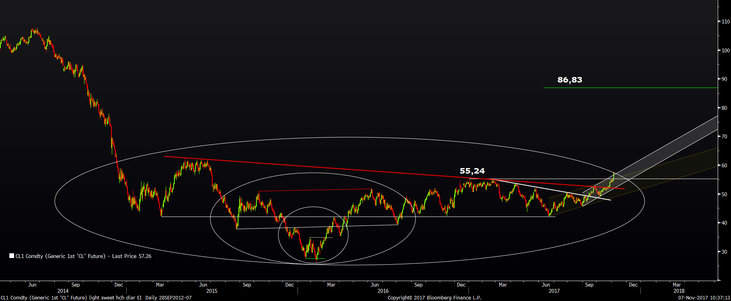Click the 110 price axis label
This screenshot has height=301, width=731.
tap(726, 21)
